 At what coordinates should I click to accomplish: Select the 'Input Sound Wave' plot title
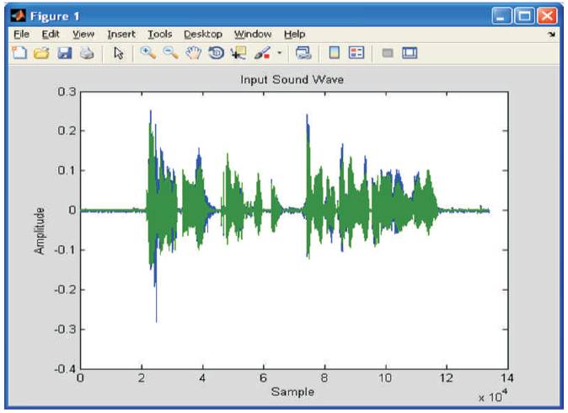292,79
